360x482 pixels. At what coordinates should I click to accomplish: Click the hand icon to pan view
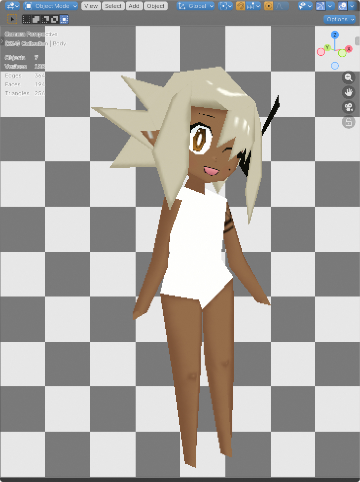point(349,92)
